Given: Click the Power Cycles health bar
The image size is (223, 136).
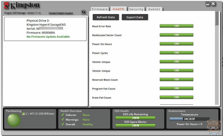Looking at the screenshot, I should tap(176, 53).
